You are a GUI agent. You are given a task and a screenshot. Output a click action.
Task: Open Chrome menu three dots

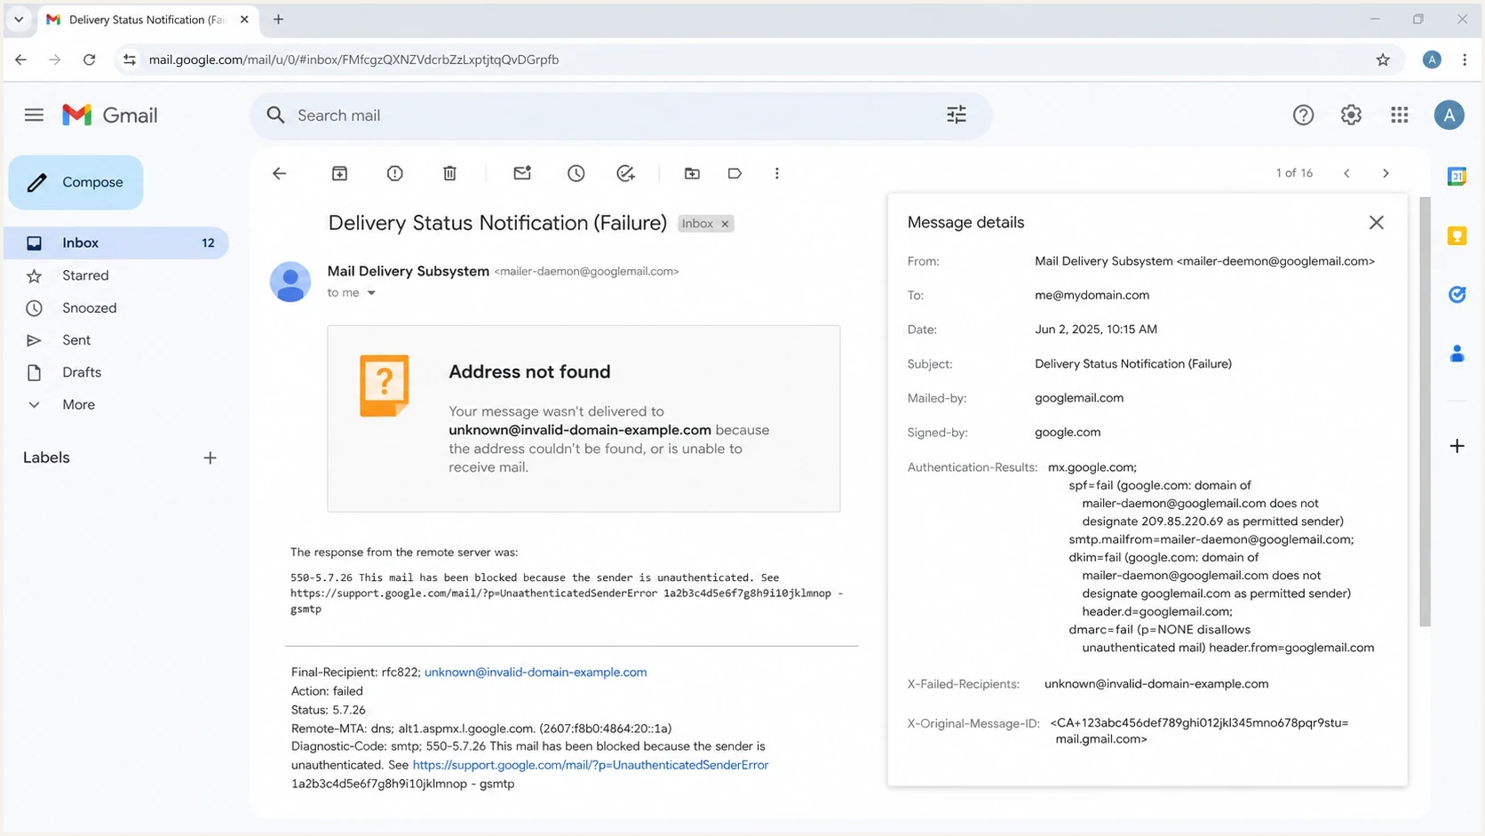tap(1465, 60)
